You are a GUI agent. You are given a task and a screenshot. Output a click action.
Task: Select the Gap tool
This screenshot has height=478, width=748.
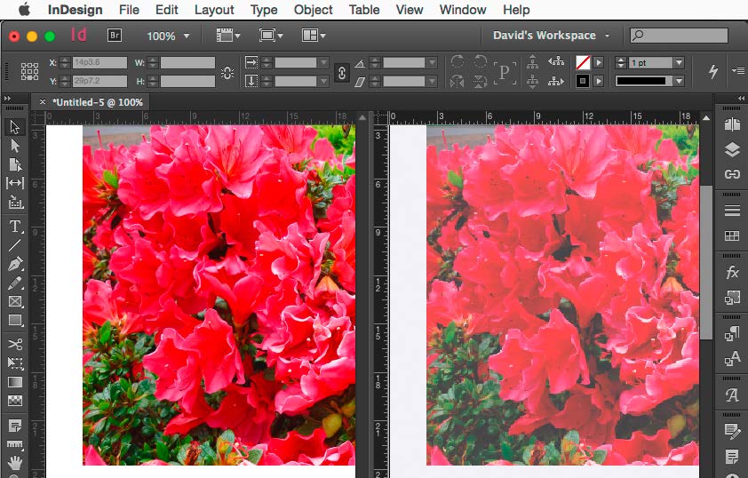click(15, 183)
